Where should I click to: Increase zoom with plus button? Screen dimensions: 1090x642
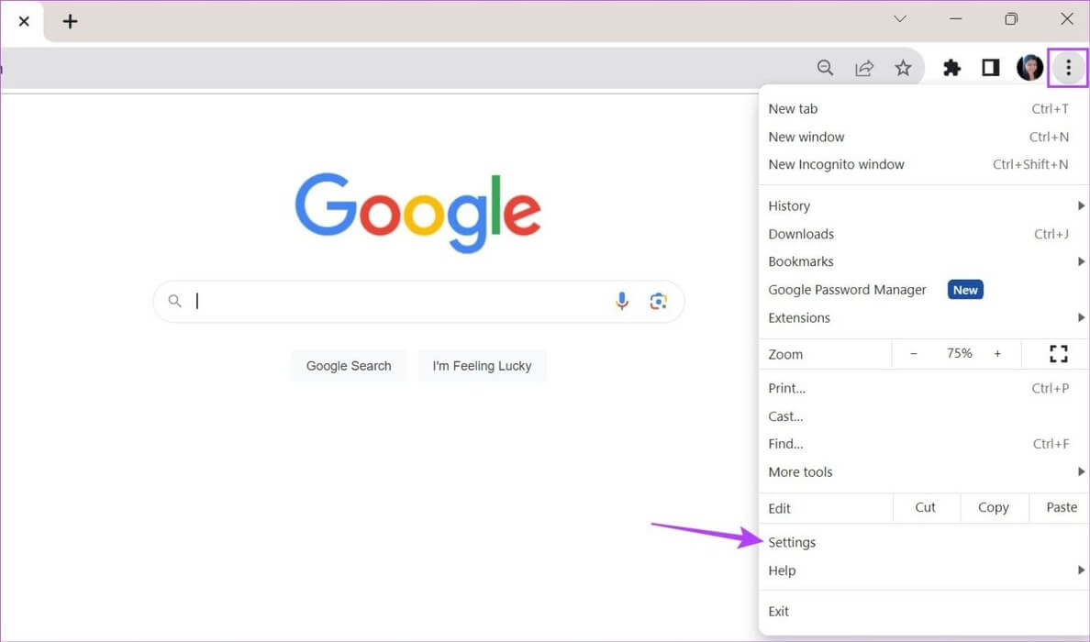coord(997,354)
